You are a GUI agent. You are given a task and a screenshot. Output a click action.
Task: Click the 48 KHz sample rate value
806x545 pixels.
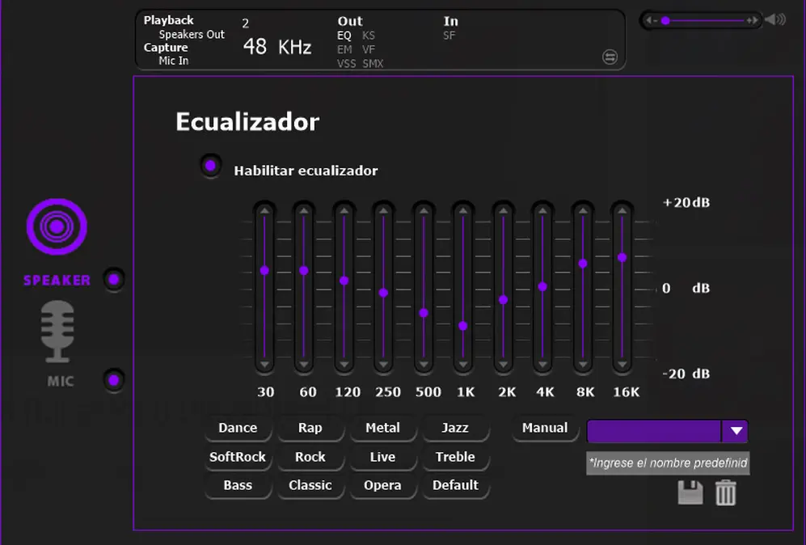pos(277,47)
